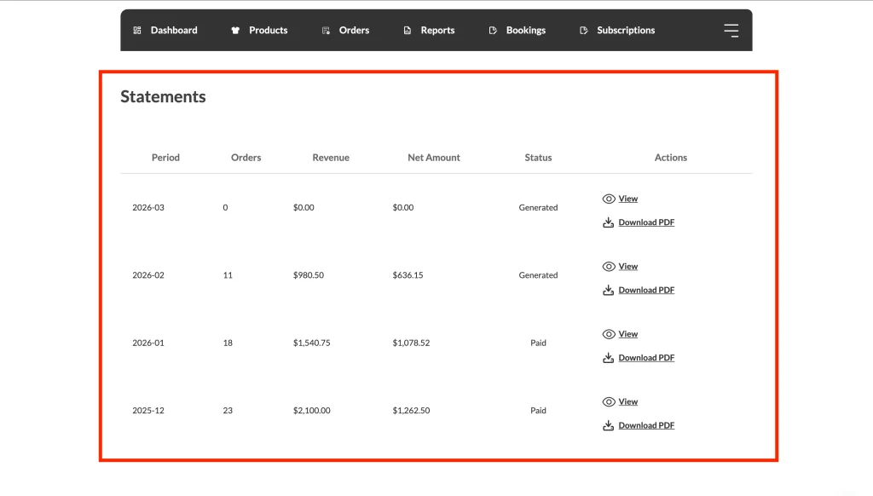Open the Products menu item

coord(269,30)
